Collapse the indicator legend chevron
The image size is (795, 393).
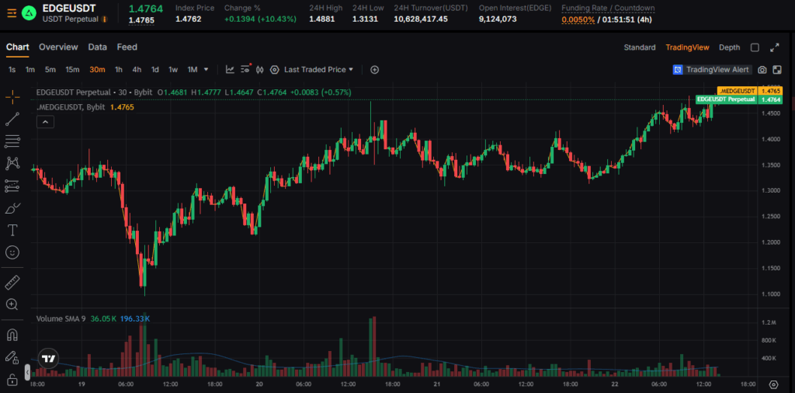click(x=45, y=122)
